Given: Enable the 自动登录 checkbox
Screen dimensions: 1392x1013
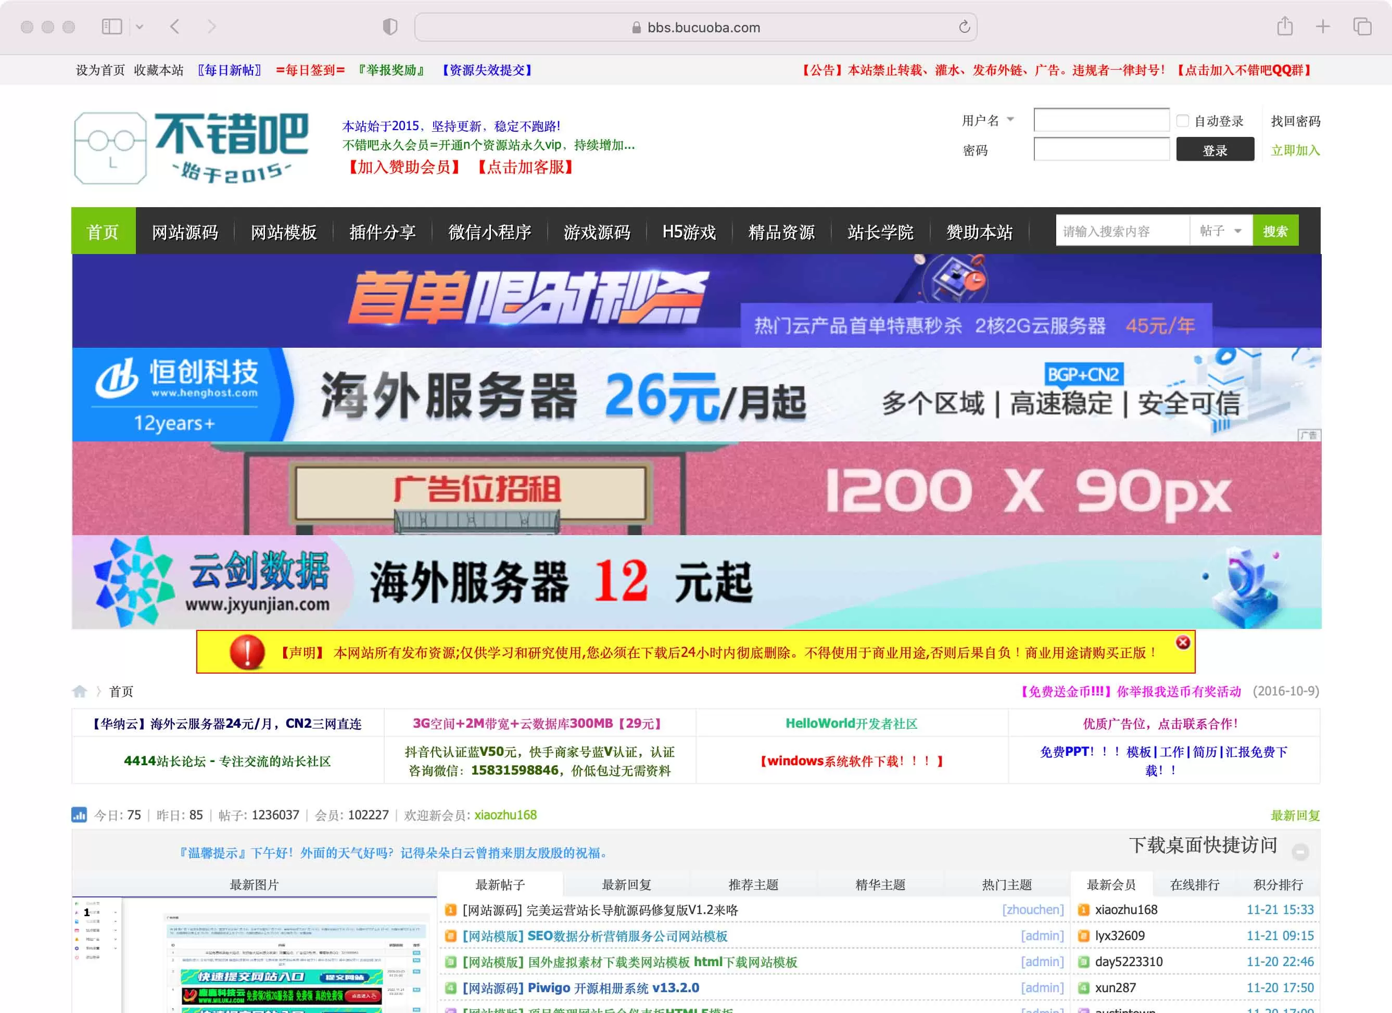Looking at the screenshot, I should 1183,121.
